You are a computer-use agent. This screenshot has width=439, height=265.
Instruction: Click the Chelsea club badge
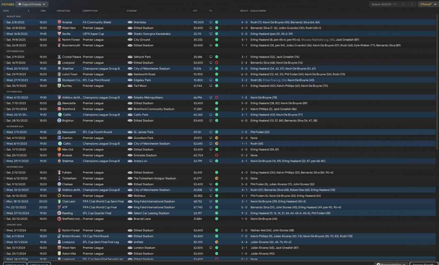pos(59,184)
